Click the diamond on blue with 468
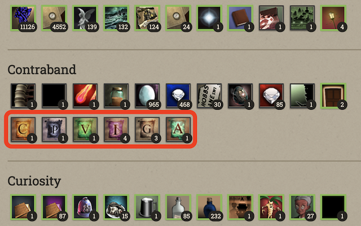This screenshot has width=361, height=226. coord(178,95)
